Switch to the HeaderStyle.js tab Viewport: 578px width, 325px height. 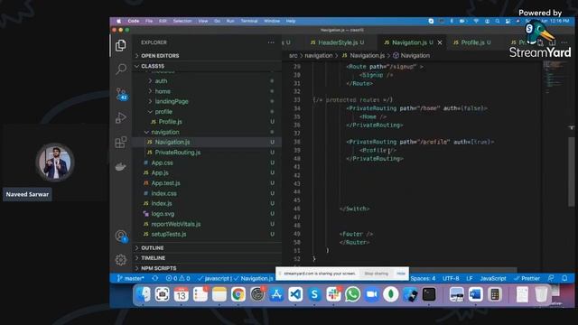pos(337,42)
